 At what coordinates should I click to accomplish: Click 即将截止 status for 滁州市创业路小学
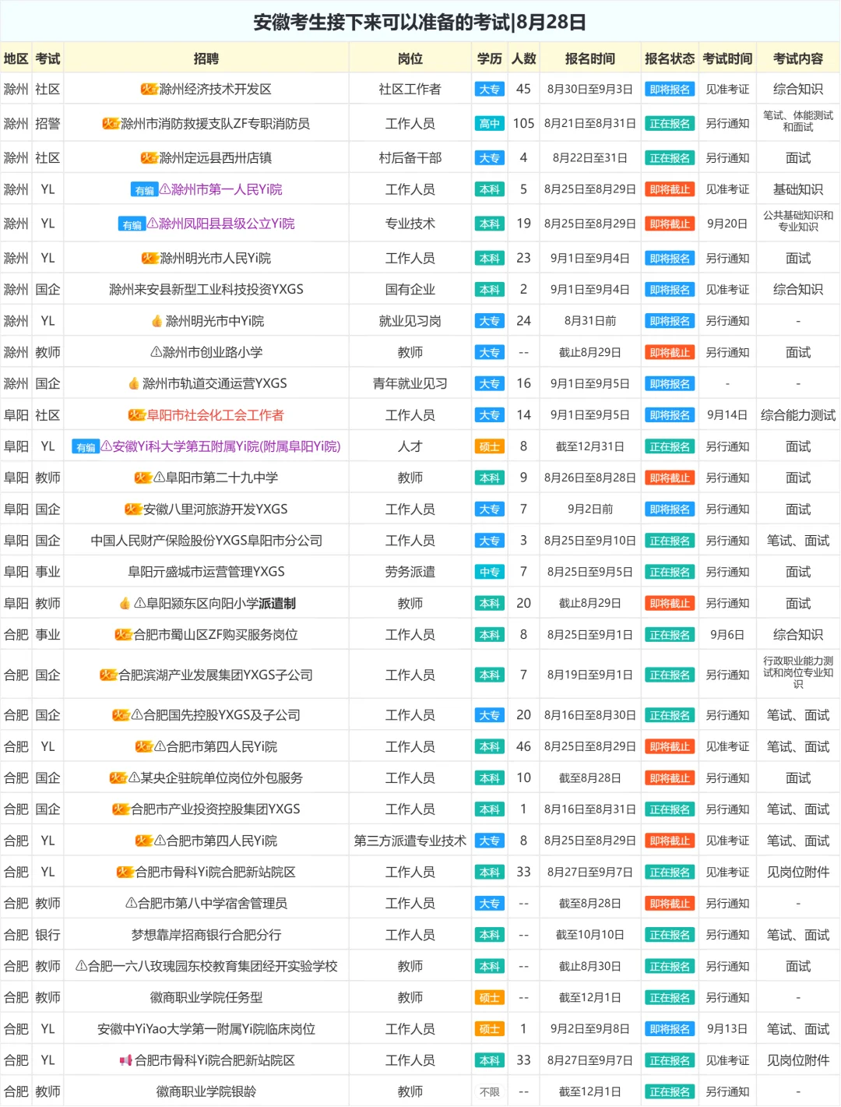click(x=670, y=353)
